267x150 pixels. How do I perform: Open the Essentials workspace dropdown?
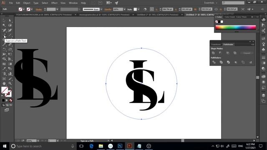point(211,3)
